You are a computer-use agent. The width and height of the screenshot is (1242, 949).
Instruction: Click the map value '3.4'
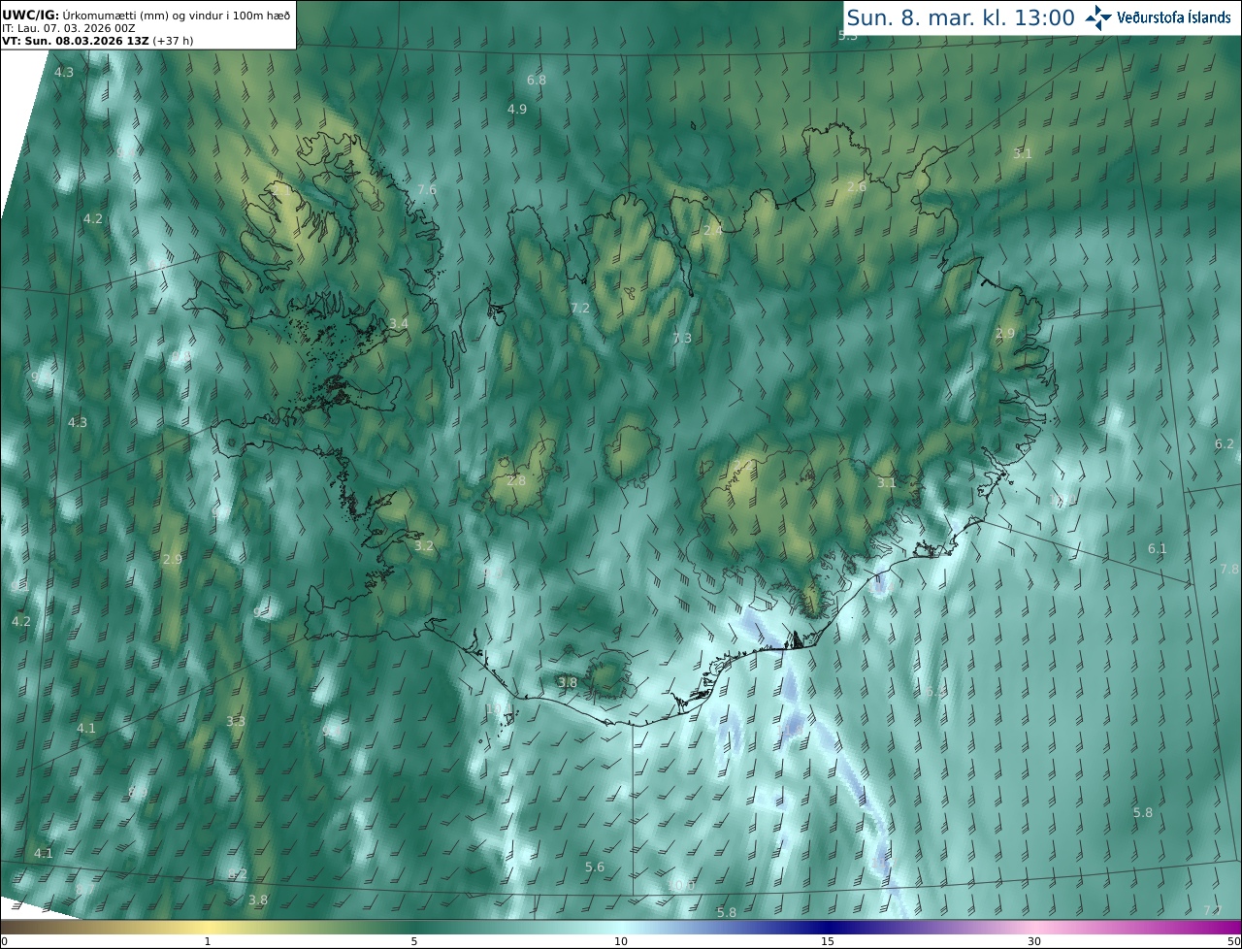(399, 323)
